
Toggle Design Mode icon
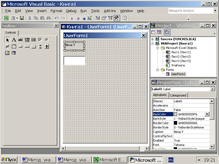click(90, 18)
